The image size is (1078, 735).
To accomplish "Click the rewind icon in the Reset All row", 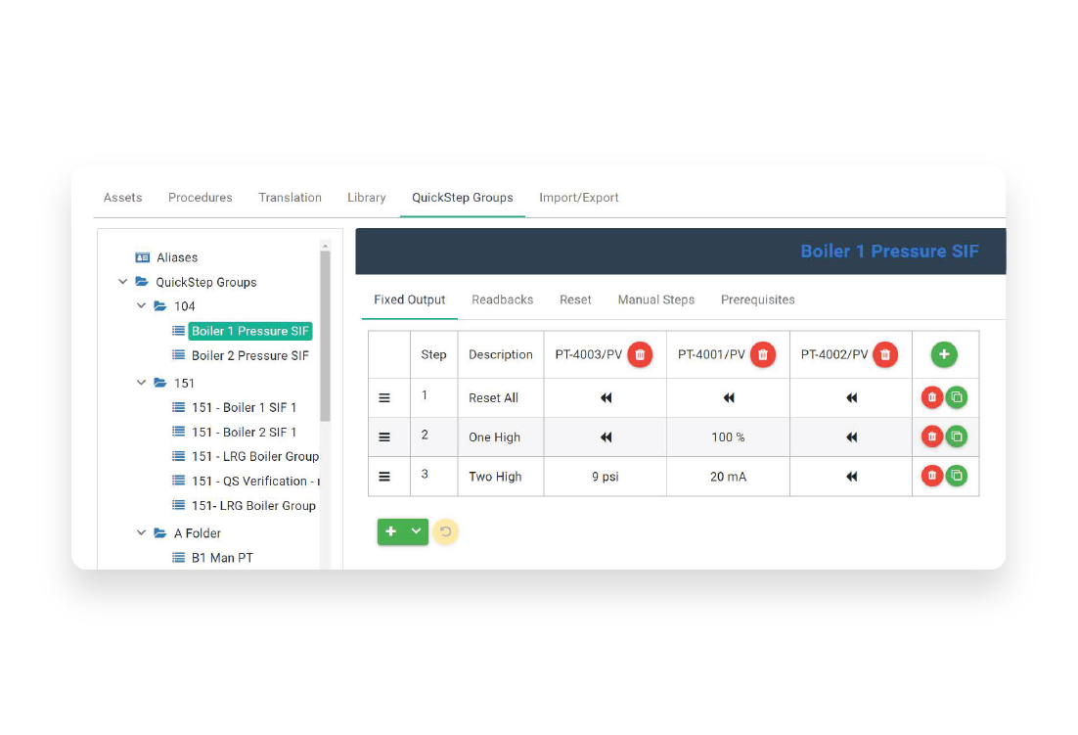I will click(606, 397).
